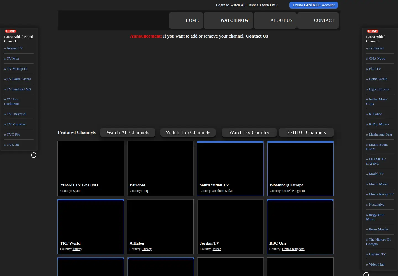Open Video Hub channel link
This screenshot has height=276, width=398.
(x=375, y=264)
